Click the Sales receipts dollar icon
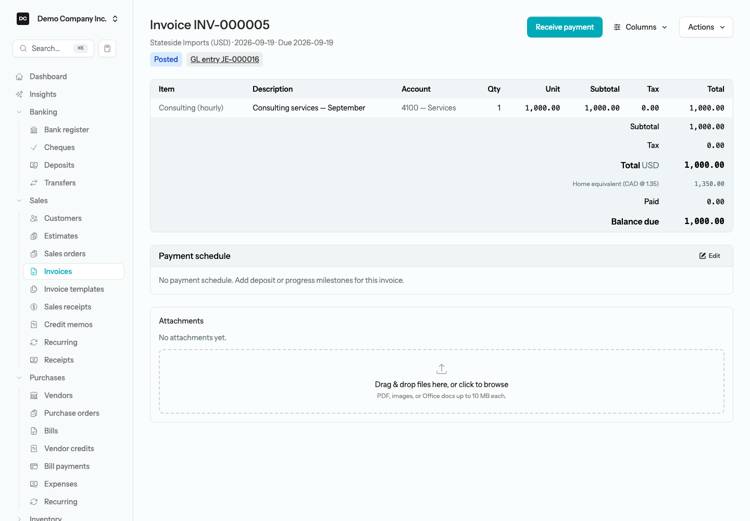Viewport: 750px width, 521px height. [34, 307]
